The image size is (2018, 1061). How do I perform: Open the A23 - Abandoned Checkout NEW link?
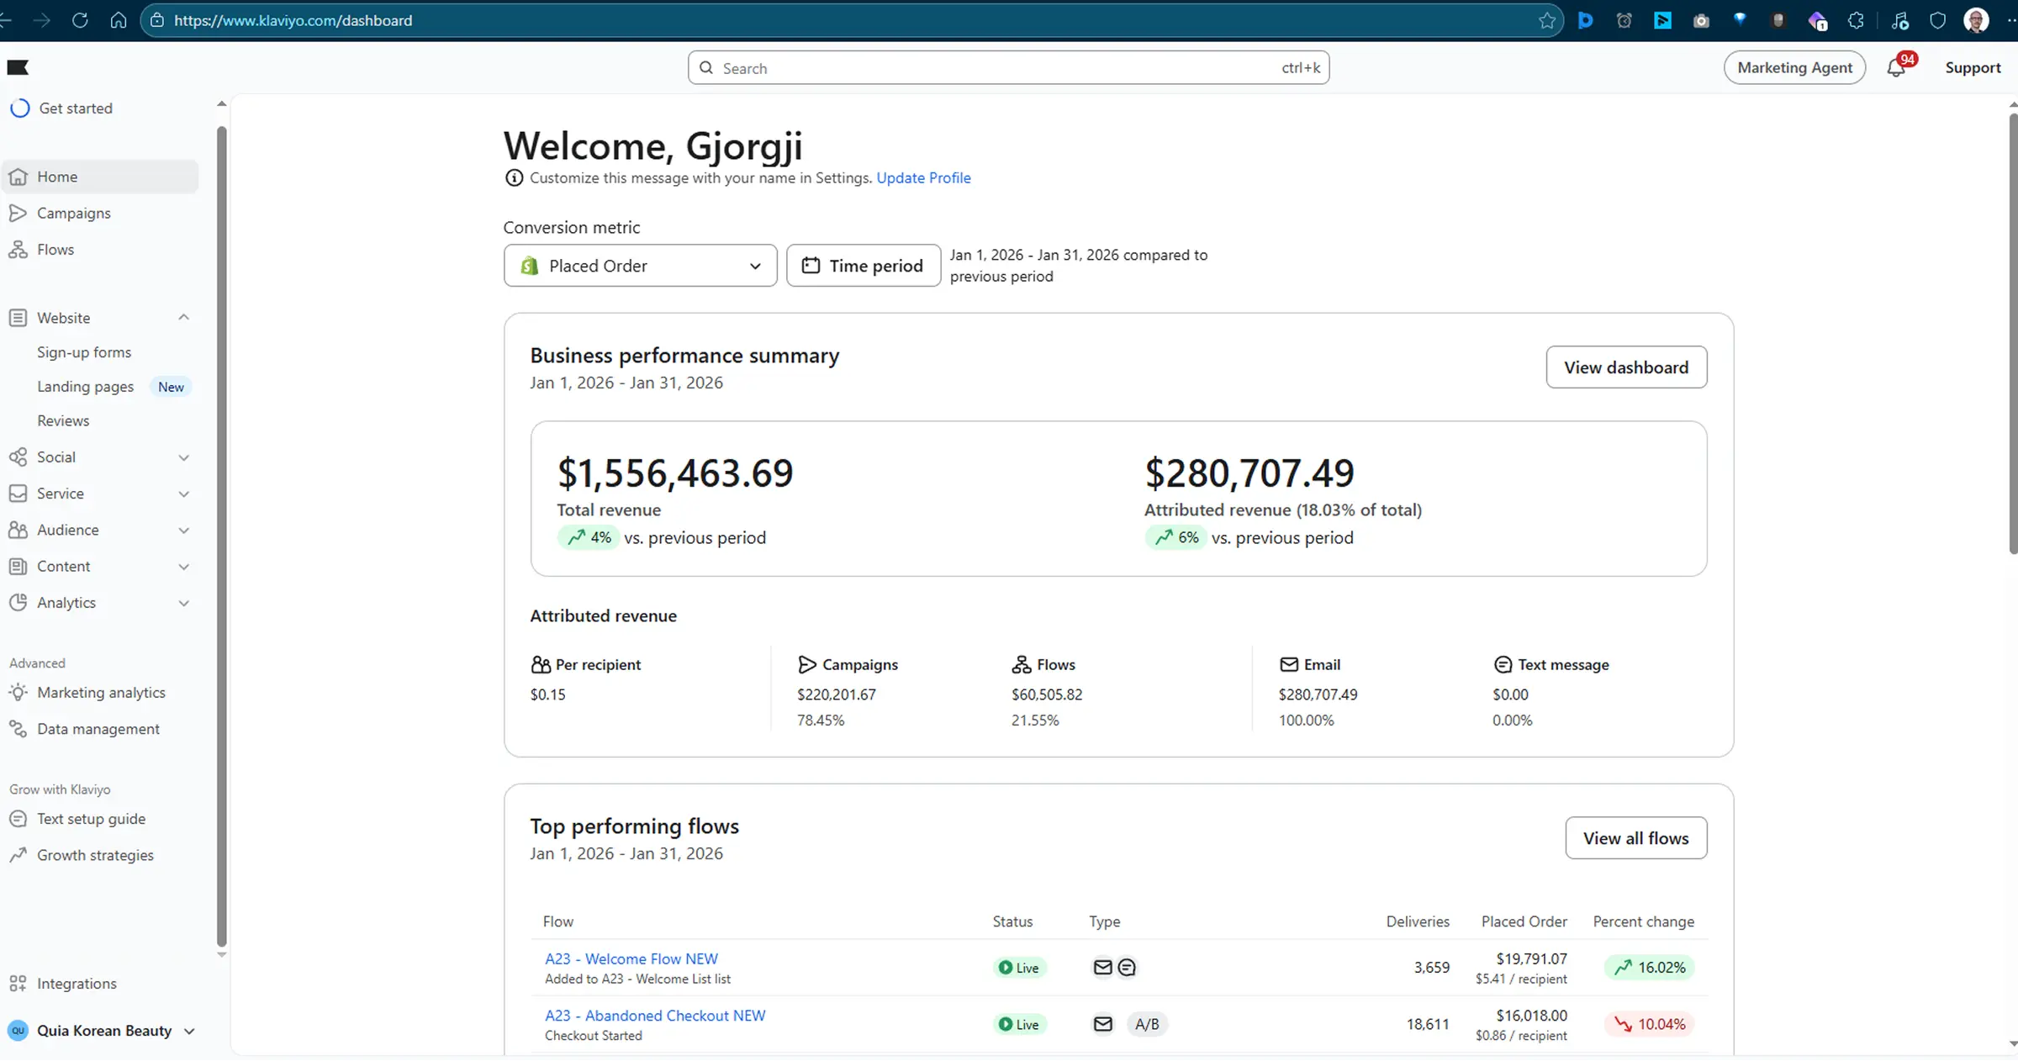tap(655, 1016)
